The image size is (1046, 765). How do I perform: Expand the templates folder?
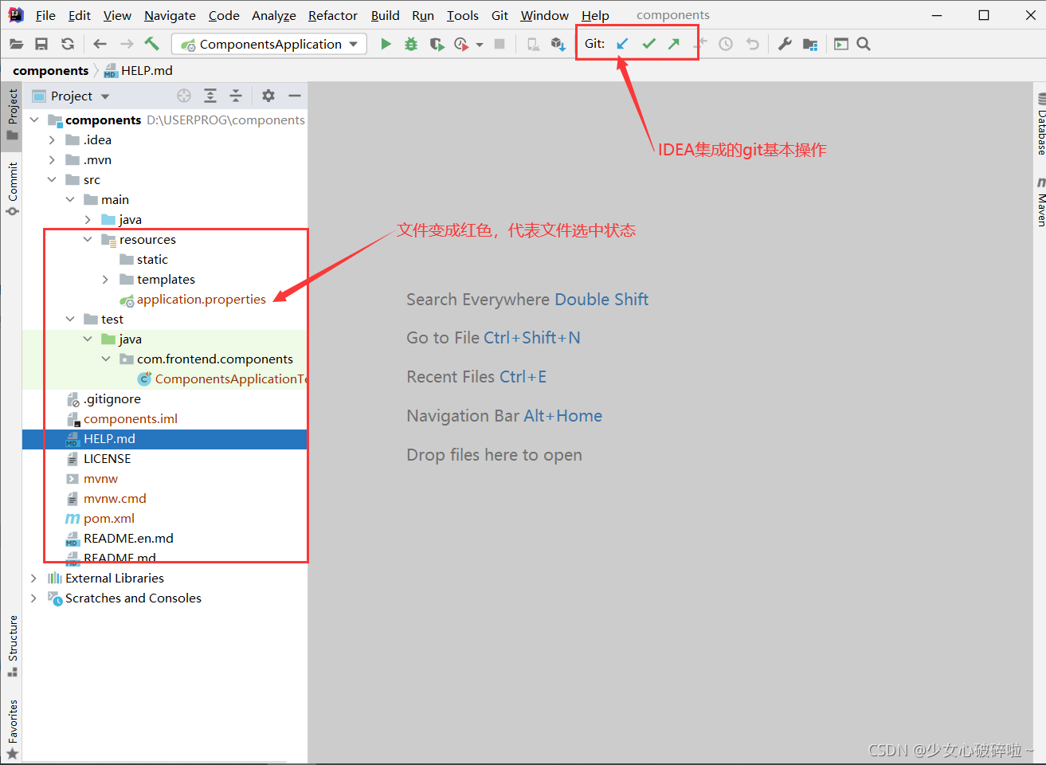pos(105,279)
